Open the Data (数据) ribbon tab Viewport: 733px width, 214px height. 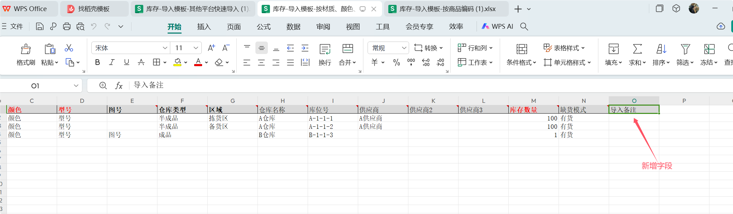coord(293,27)
